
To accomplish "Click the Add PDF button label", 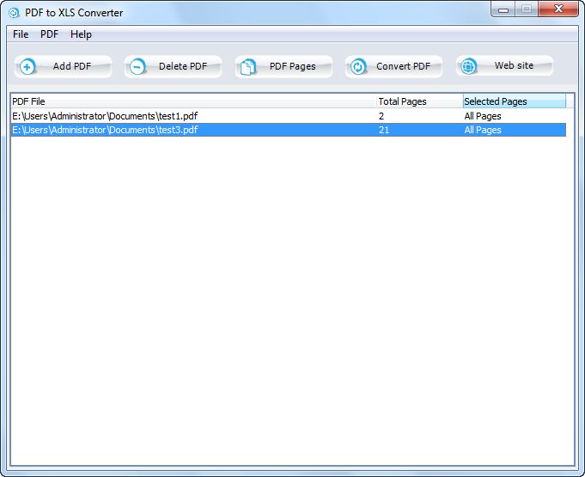I will [x=72, y=66].
